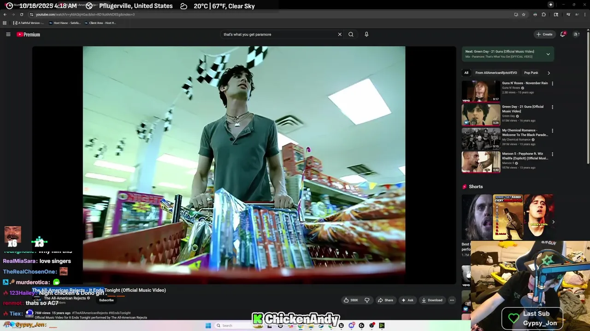This screenshot has height=331, width=590.
Task: Open options menu for 21 Guns video
Action: pos(552,107)
